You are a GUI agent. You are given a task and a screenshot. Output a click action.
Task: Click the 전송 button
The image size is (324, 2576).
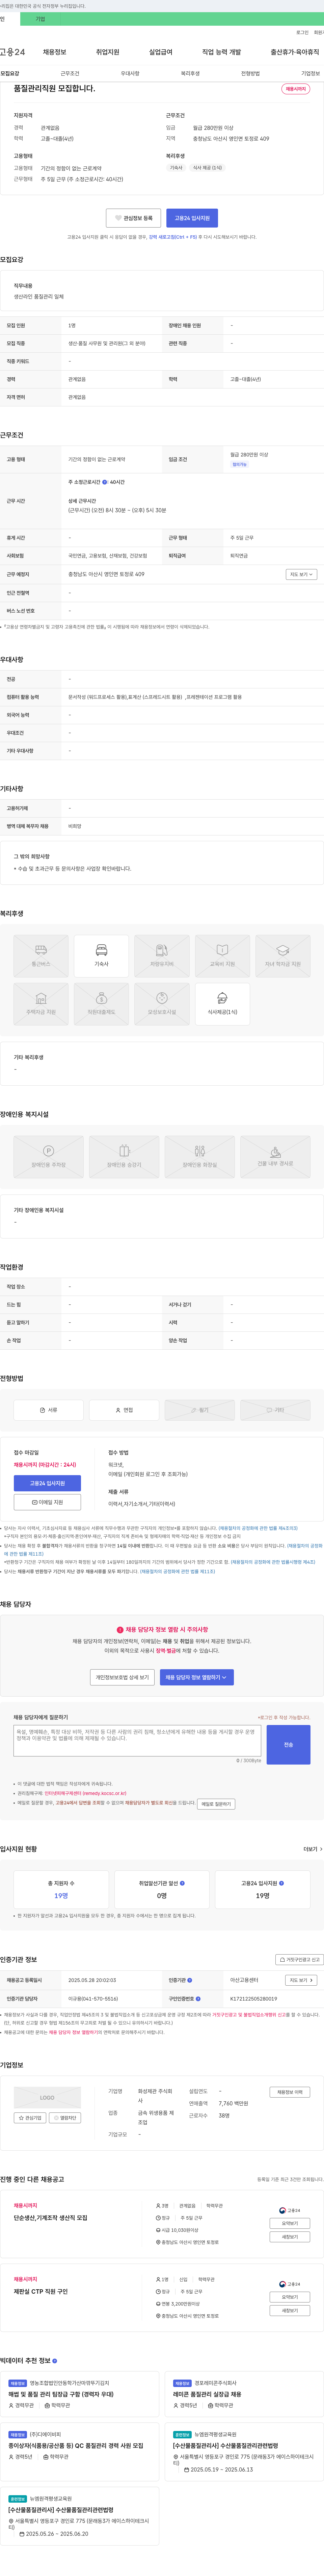tap(288, 1744)
